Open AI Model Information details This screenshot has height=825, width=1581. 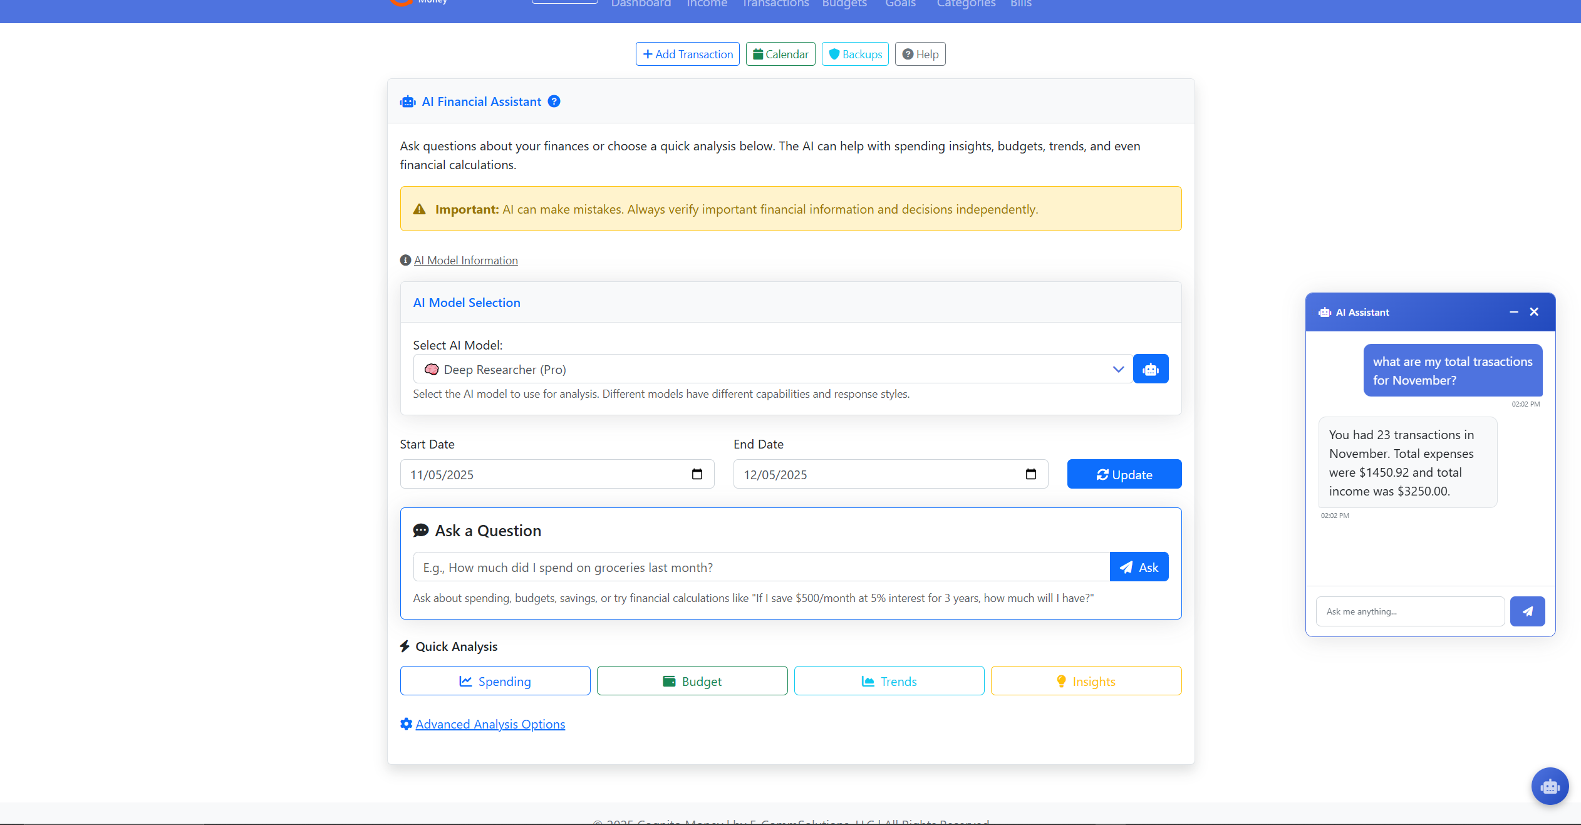click(x=465, y=259)
